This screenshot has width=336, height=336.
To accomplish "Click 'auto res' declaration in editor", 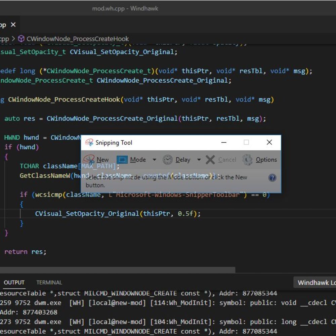I will coord(20,118).
